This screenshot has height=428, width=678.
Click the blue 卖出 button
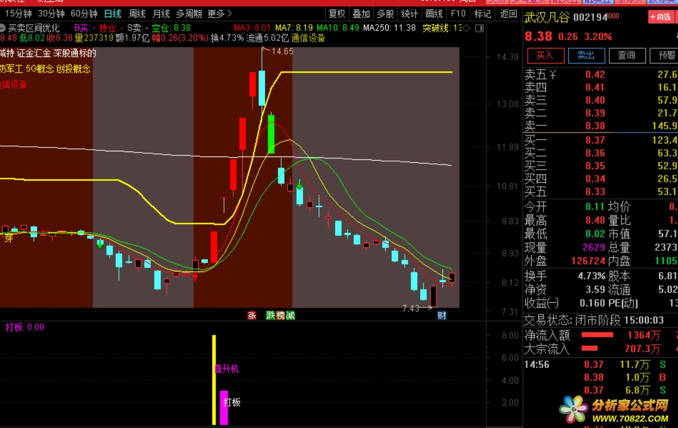[x=587, y=55]
